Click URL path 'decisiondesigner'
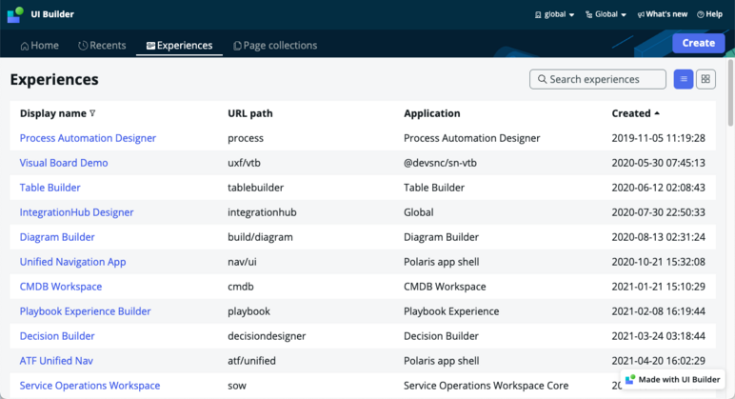The width and height of the screenshot is (735, 399). pyautogui.click(x=267, y=336)
